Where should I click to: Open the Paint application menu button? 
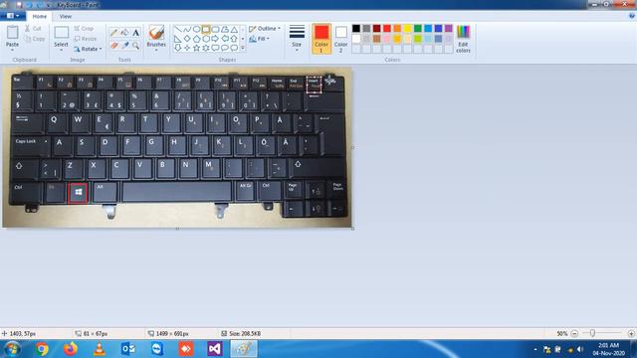[x=13, y=16]
